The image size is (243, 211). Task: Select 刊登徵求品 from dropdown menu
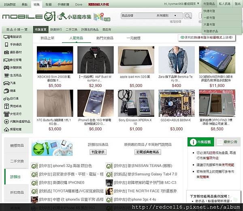pyautogui.click(x=211, y=31)
